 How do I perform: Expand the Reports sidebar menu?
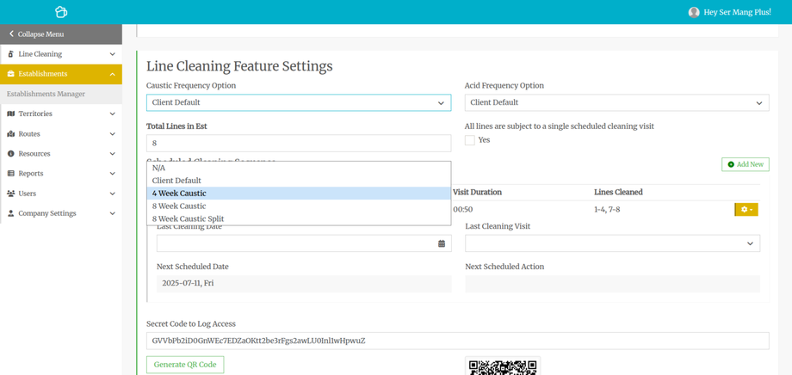click(60, 174)
